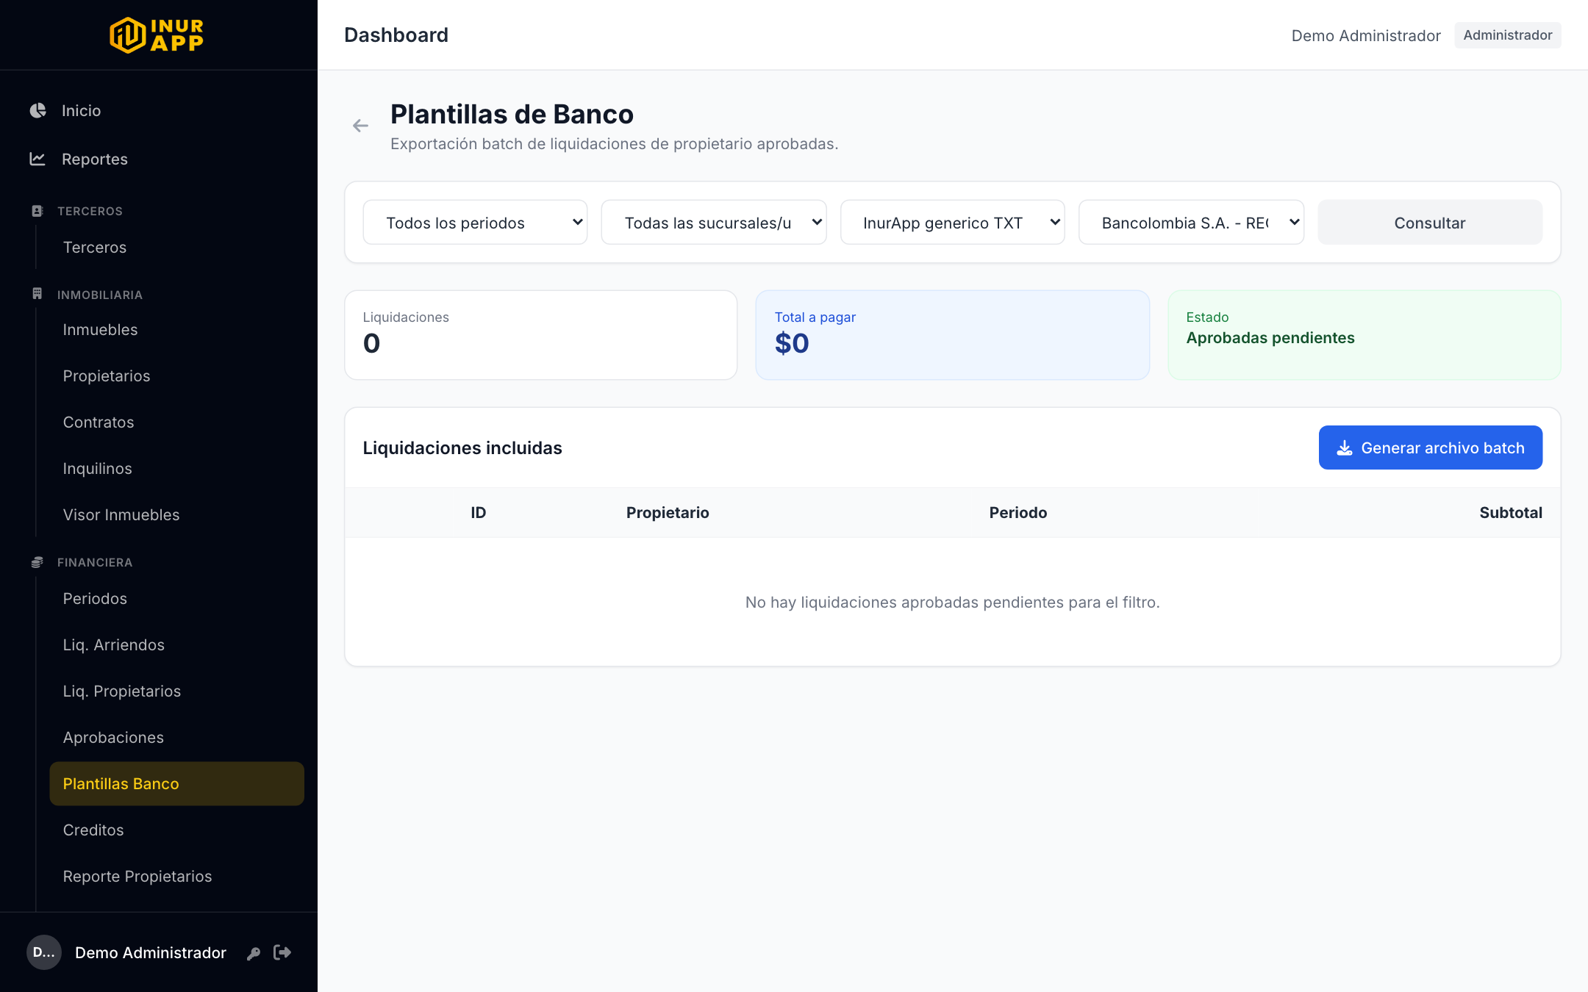Click the Dashboard title text

(x=396, y=35)
